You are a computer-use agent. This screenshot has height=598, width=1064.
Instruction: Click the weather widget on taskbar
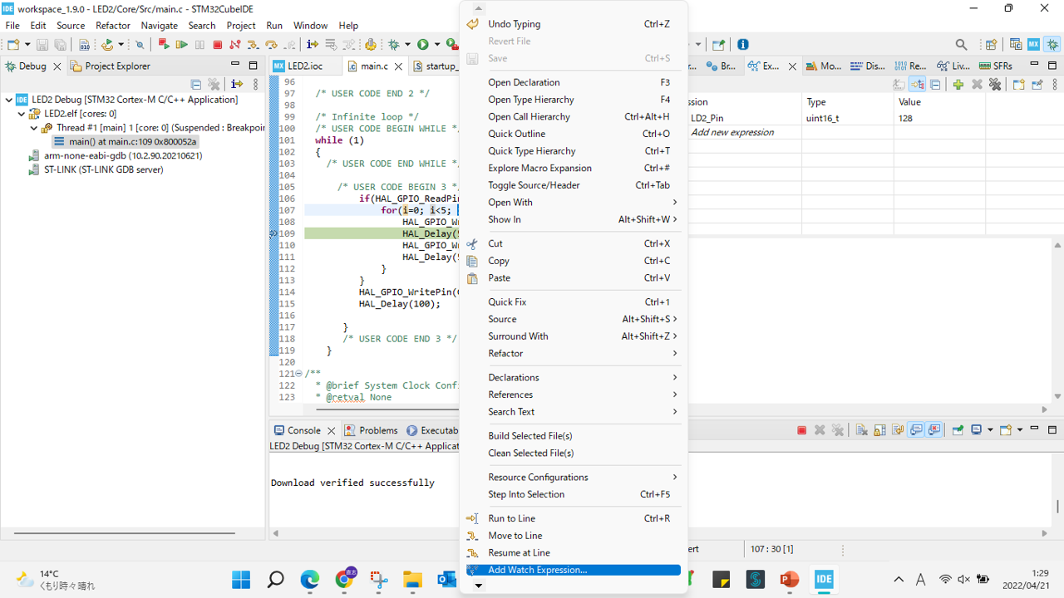pyautogui.click(x=56, y=580)
